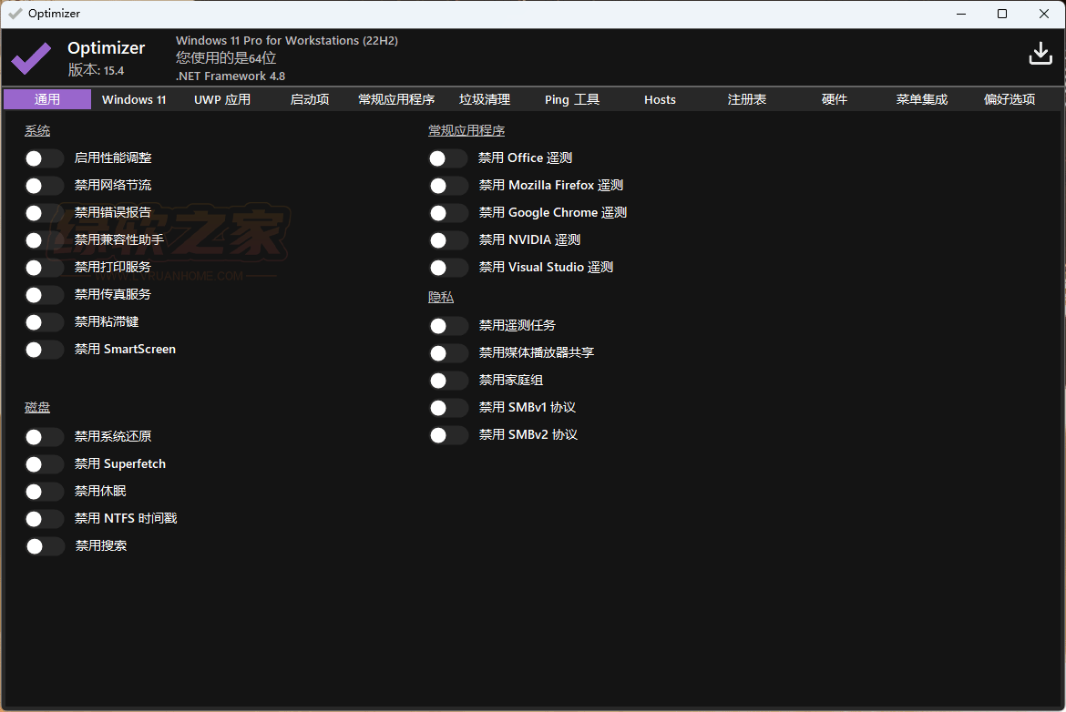
Task: Close the Optimizer window
Action: 1044,14
